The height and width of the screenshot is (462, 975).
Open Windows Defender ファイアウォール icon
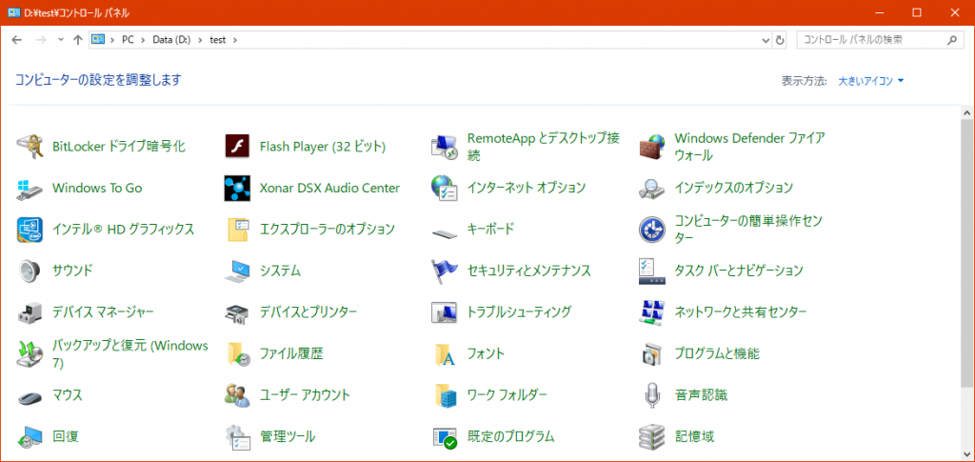[x=651, y=147]
